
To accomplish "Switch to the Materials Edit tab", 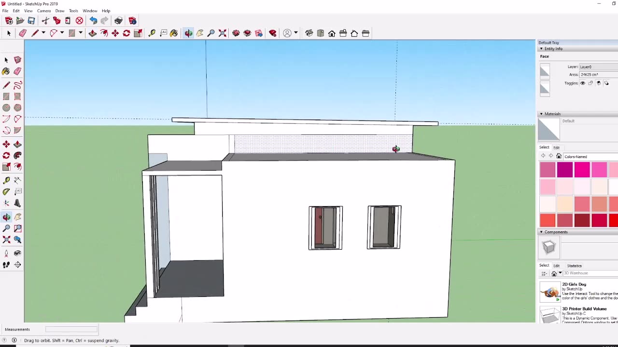I will 556,147.
